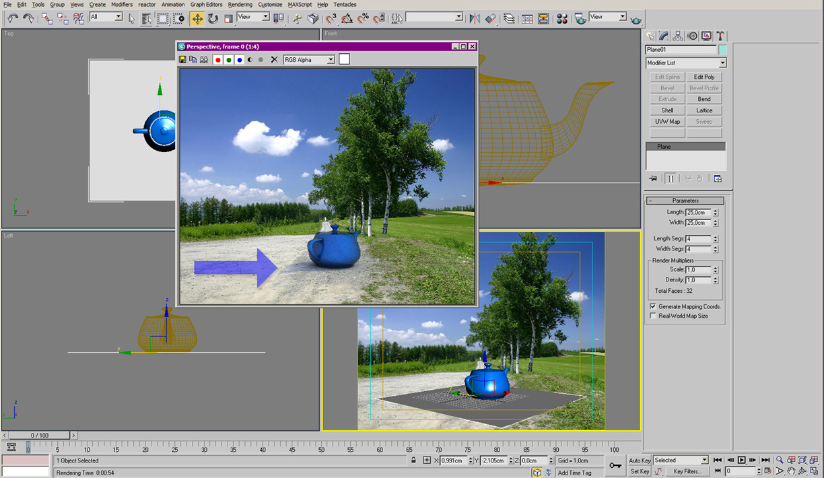This screenshot has height=478, width=824.
Task: Open the Material Editor
Action: [x=561, y=19]
